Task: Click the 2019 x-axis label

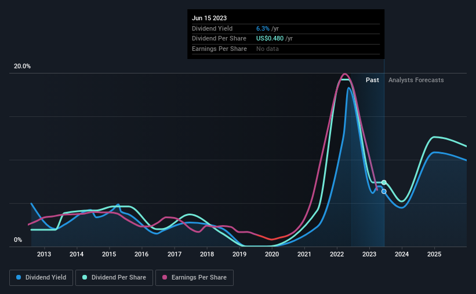Action: (x=239, y=254)
